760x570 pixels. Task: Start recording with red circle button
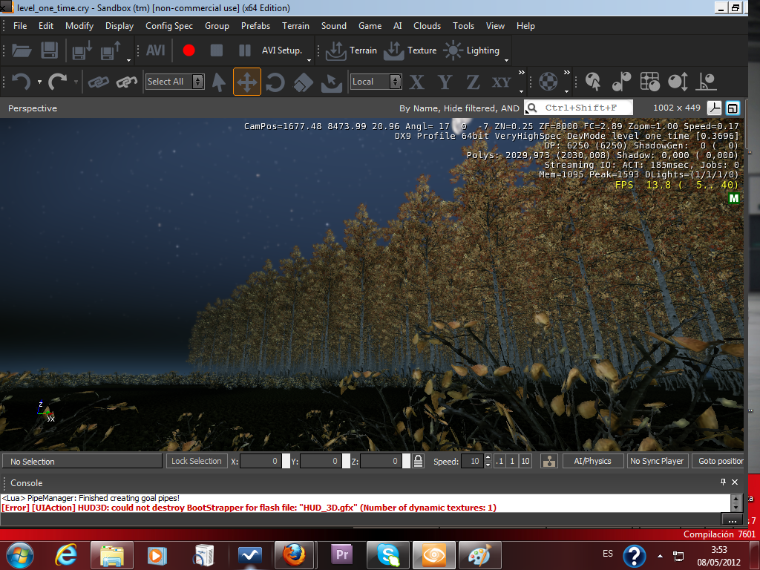(x=189, y=50)
